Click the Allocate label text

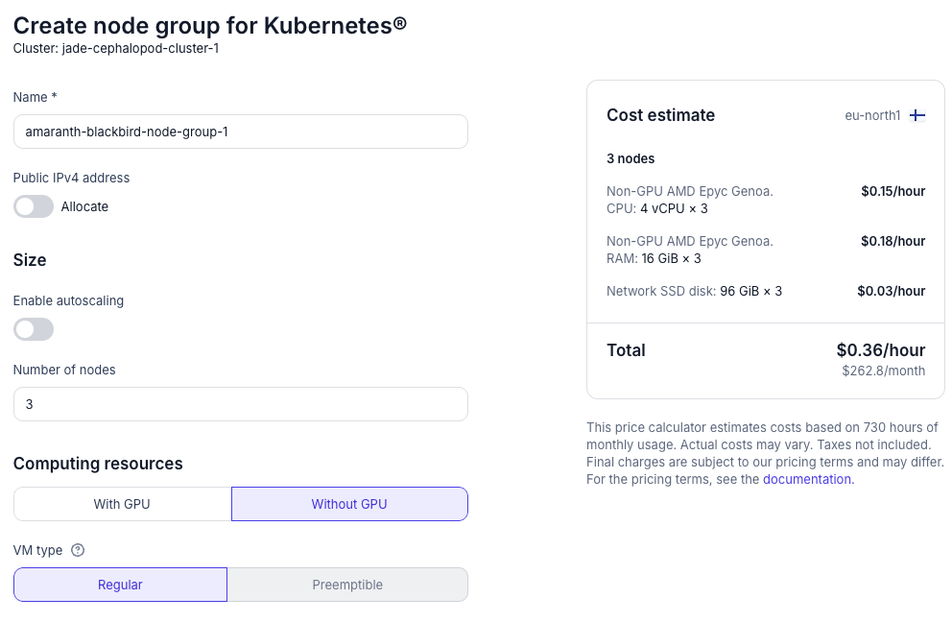coord(84,206)
